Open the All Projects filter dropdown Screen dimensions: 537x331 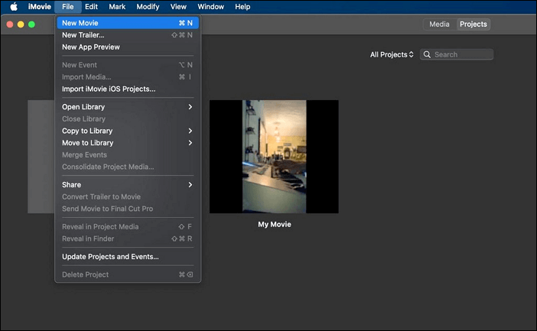(x=392, y=55)
